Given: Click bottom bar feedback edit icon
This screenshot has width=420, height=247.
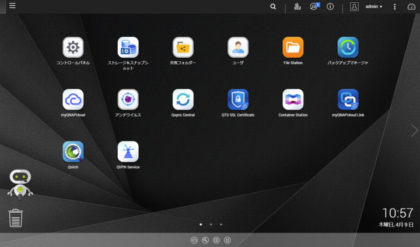Looking at the screenshot, I should pos(227,241).
